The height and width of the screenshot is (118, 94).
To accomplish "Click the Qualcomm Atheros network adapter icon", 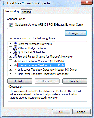I will click(11, 25).
